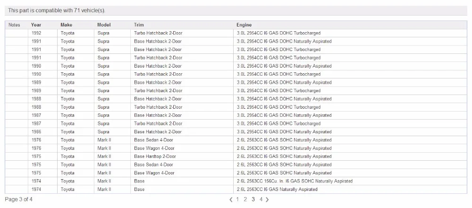Select the 1975 Mark II Base Hardtop row
Viewport: 472px width, 208px height.
pyautogui.click(x=236, y=156)
